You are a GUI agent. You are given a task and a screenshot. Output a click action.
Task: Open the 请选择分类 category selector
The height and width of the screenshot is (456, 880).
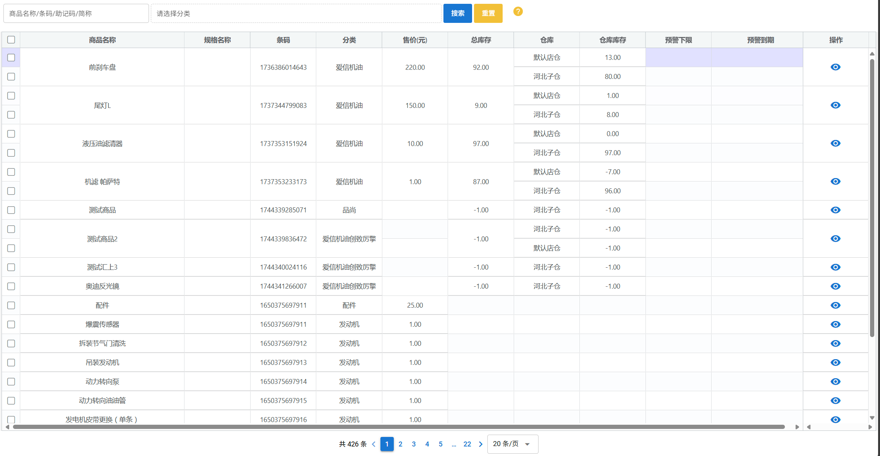coord(296,13)
